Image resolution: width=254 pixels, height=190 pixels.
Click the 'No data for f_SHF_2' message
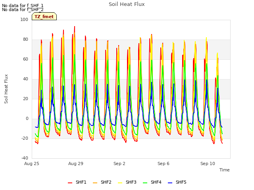[23, 9]
